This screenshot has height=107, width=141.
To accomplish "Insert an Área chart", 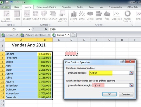I will click(107, 16).
